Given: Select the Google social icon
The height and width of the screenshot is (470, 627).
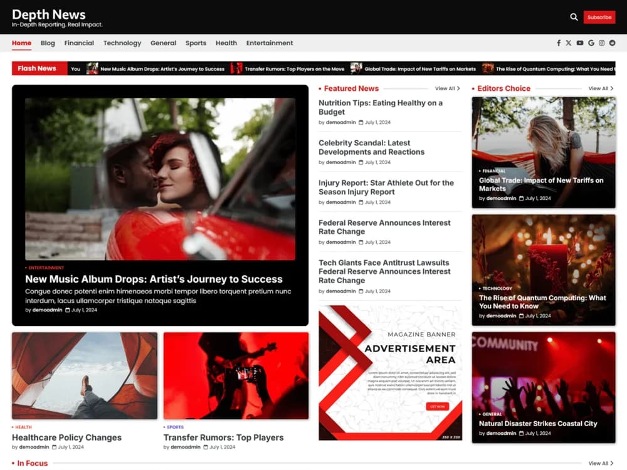Looking at the screenshot, I should [x=592, y=43].
